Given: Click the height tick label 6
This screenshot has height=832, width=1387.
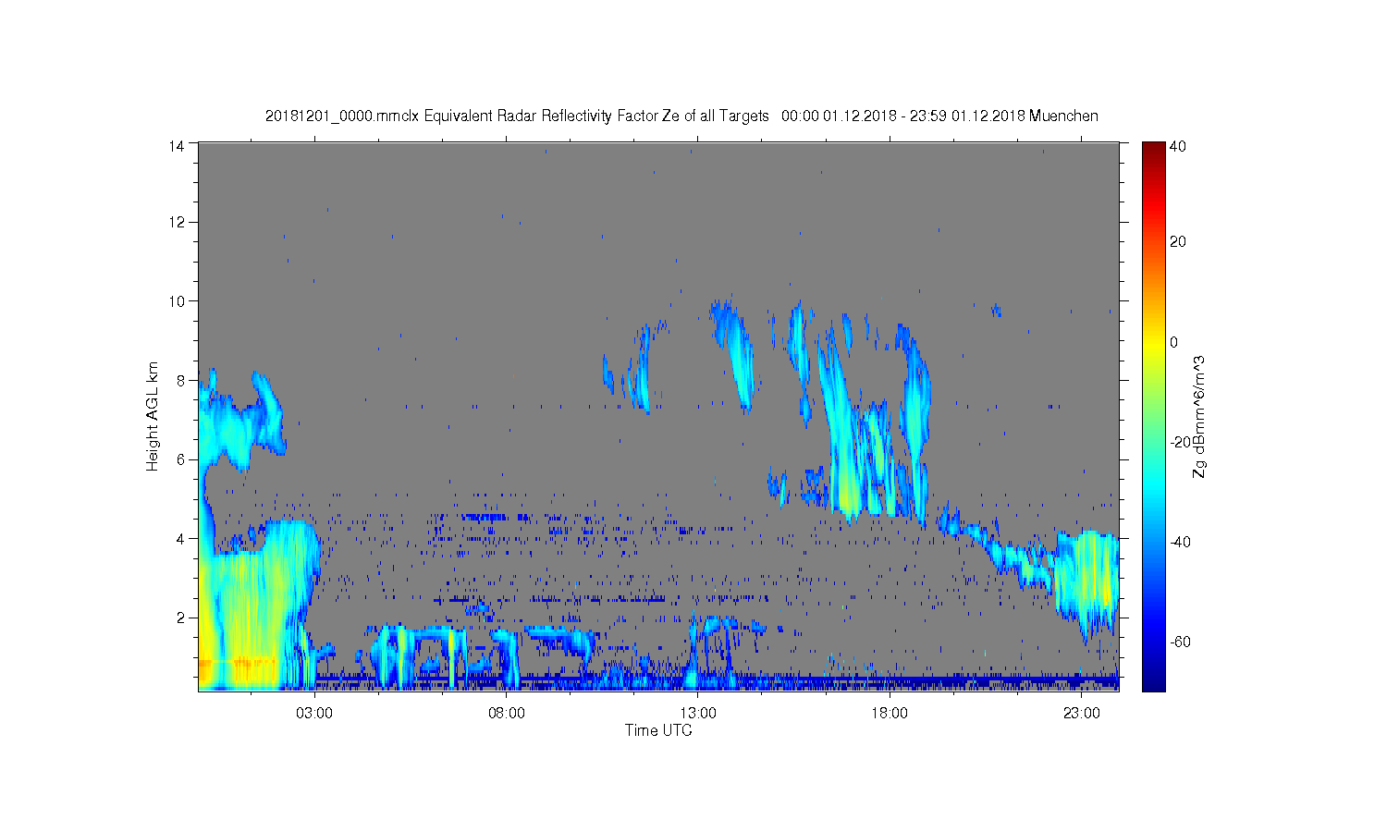Looking at the screenshot, I should pos(181,459).
